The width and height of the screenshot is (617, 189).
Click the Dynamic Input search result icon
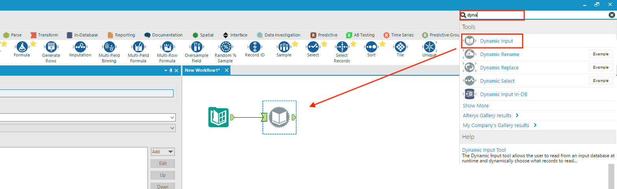[470, 41]
